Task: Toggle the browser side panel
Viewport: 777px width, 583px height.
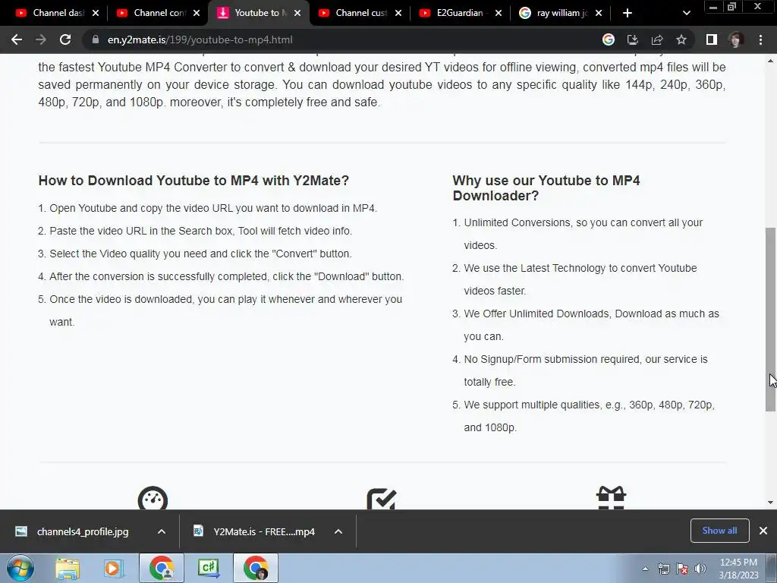Action: pos(712,39)
